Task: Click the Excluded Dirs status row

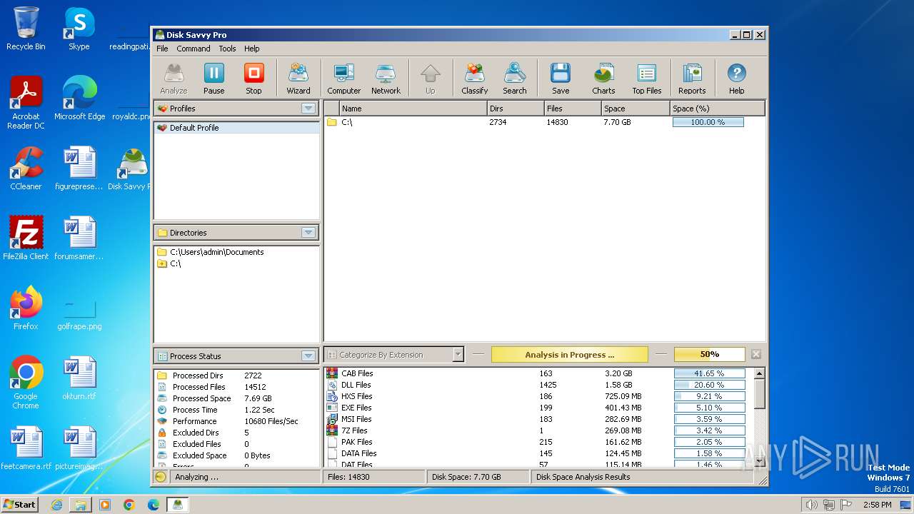Action: [236, 433]
